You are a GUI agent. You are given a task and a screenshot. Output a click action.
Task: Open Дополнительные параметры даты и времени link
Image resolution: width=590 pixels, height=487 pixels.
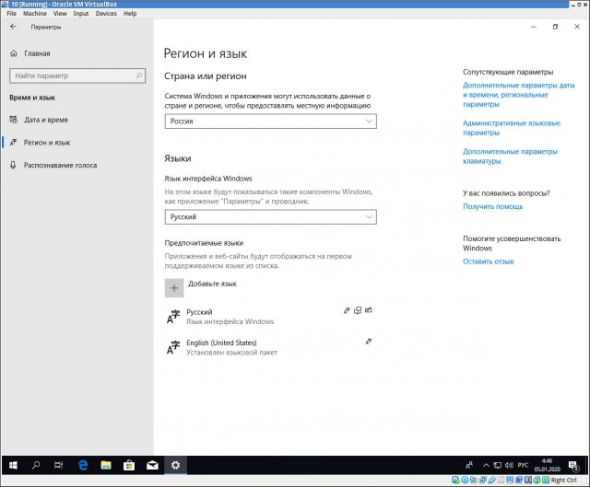[518, 95]
